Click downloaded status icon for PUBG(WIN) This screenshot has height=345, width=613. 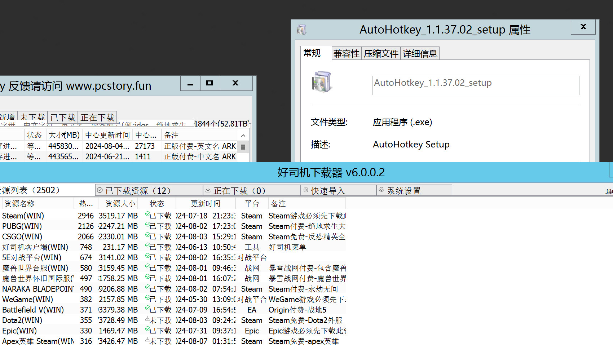(147, 225)
